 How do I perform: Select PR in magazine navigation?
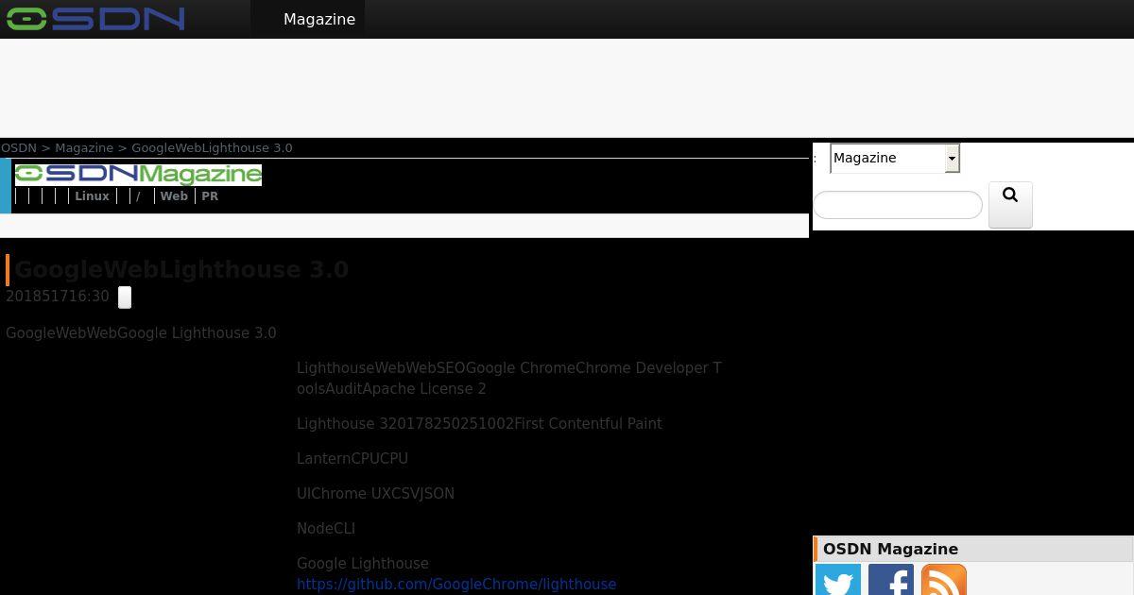[210, 196]
